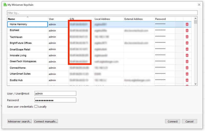Sort the table by Name column header
Viewport: 205px width, 131px height.
(28, 19)
